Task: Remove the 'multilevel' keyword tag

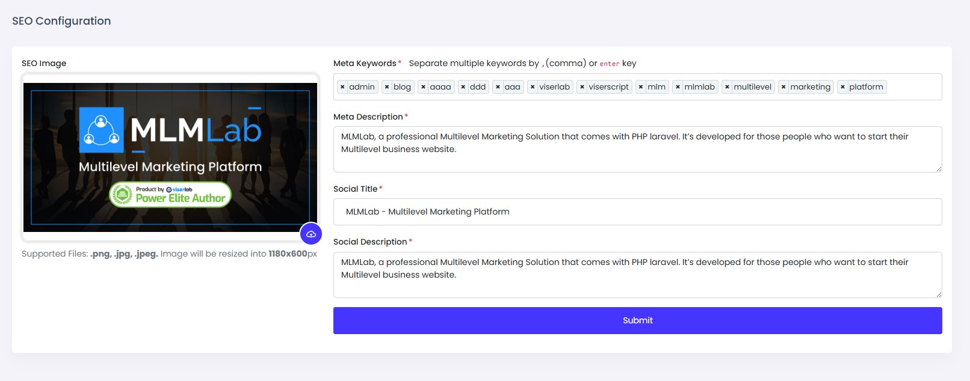Action: pos(727,87)
